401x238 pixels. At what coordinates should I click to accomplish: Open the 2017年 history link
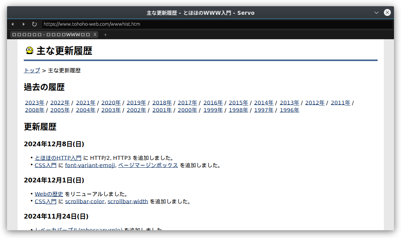click(x=187, y=103)
